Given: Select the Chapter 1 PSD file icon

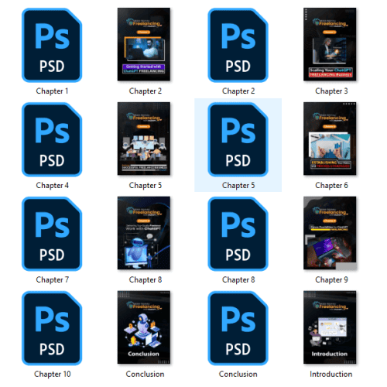Looking at the screenshot, I should coord(52,45).
